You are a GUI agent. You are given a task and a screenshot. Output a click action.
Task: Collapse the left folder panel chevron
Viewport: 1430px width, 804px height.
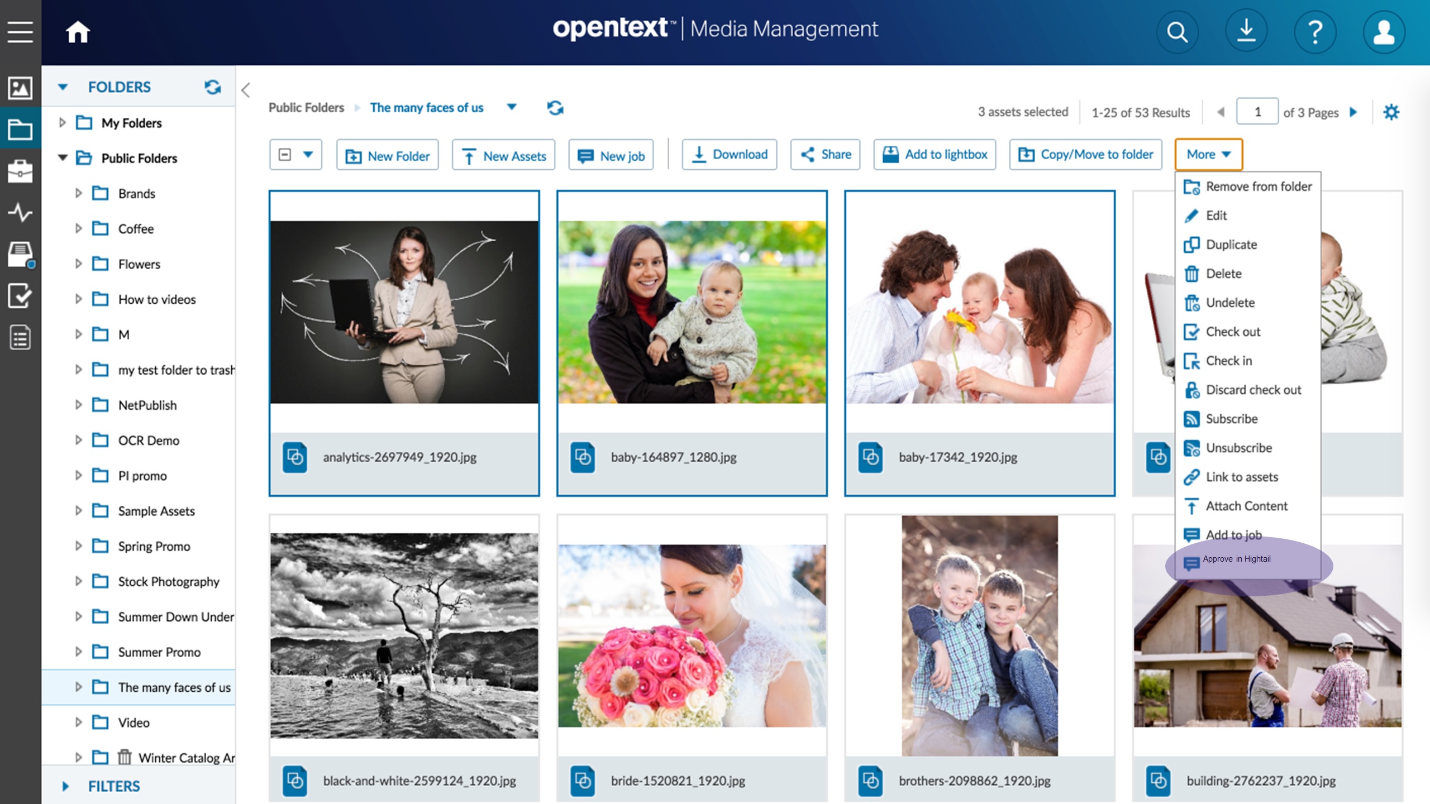(246, 90)
